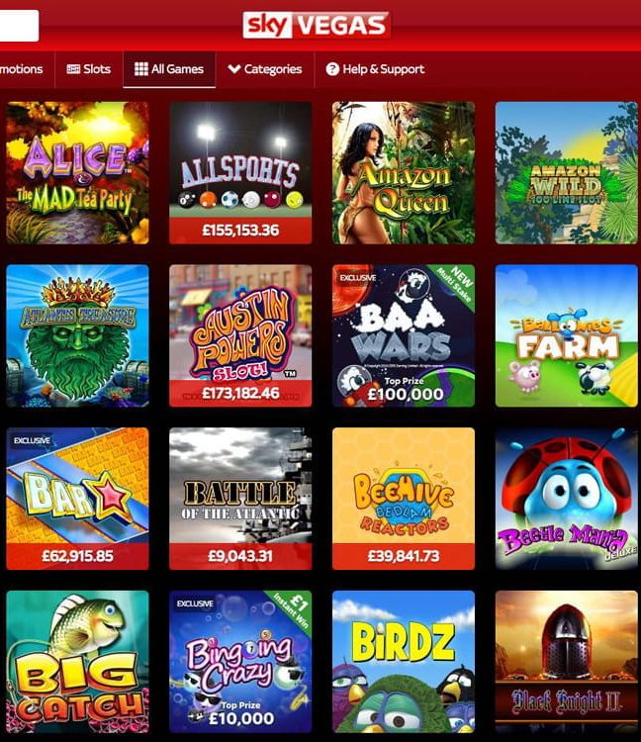Play the Atlantis Treasure game
The height and width of the screenshot is (742, 641).
click(x=77, y=335)
